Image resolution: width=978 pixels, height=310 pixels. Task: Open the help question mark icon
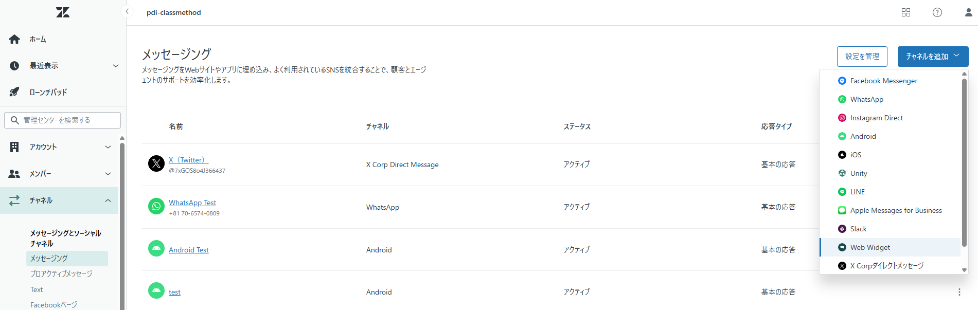click(x=937, y=12)
